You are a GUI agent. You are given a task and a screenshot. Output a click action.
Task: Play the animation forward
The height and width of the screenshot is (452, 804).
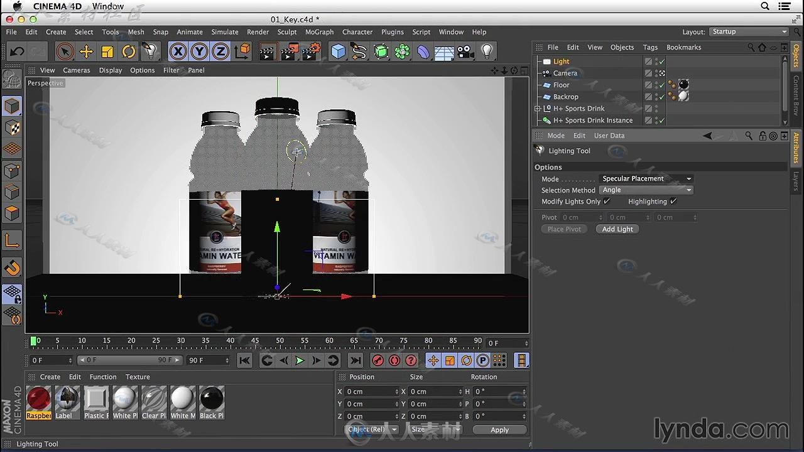point(300,360)
